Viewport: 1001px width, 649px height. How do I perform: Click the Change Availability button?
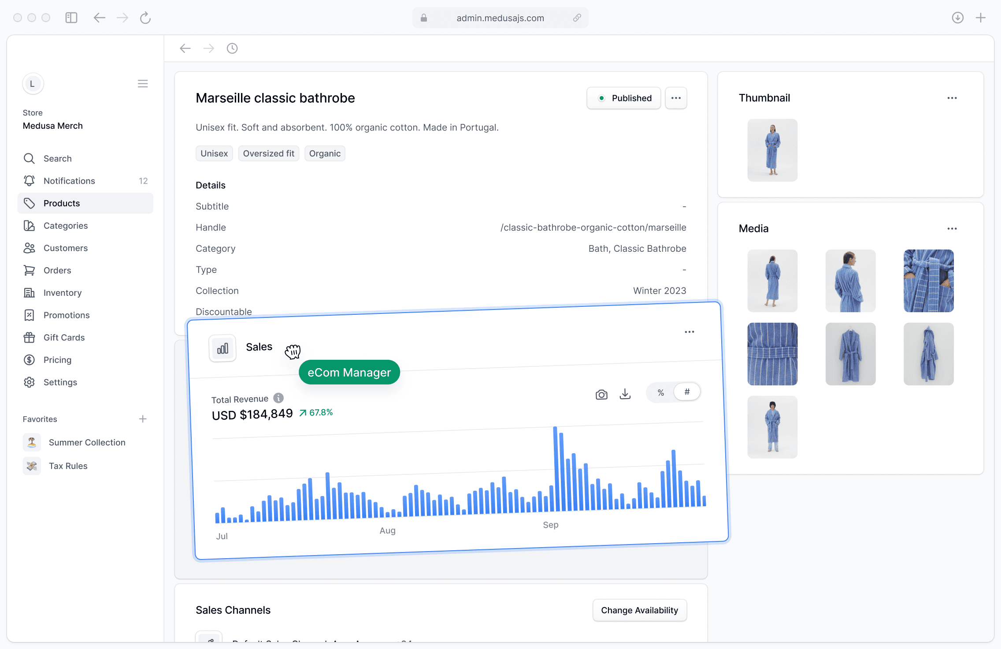click(x=640, y=610)
